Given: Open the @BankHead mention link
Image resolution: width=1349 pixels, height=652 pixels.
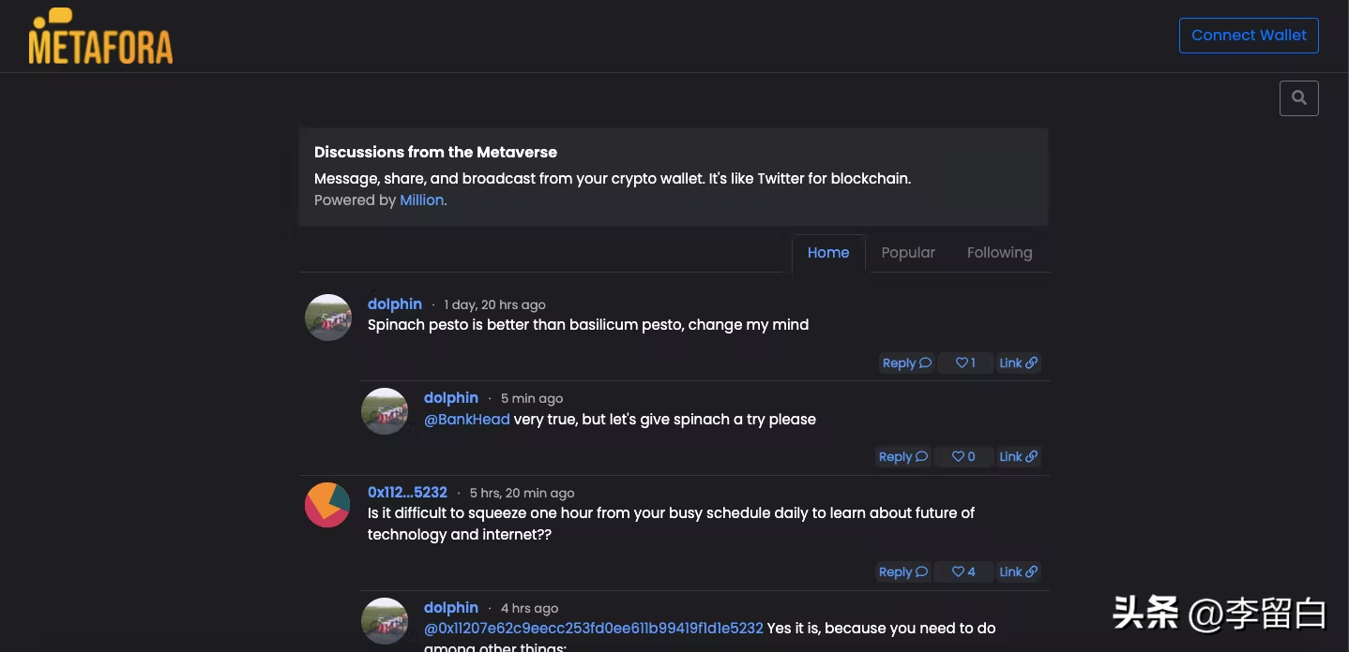Looking at the screenshot, I should click(467, 420).
